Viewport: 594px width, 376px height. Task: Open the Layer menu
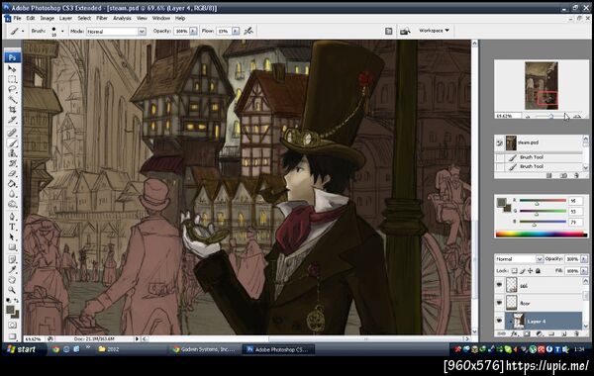click(65, 18)
